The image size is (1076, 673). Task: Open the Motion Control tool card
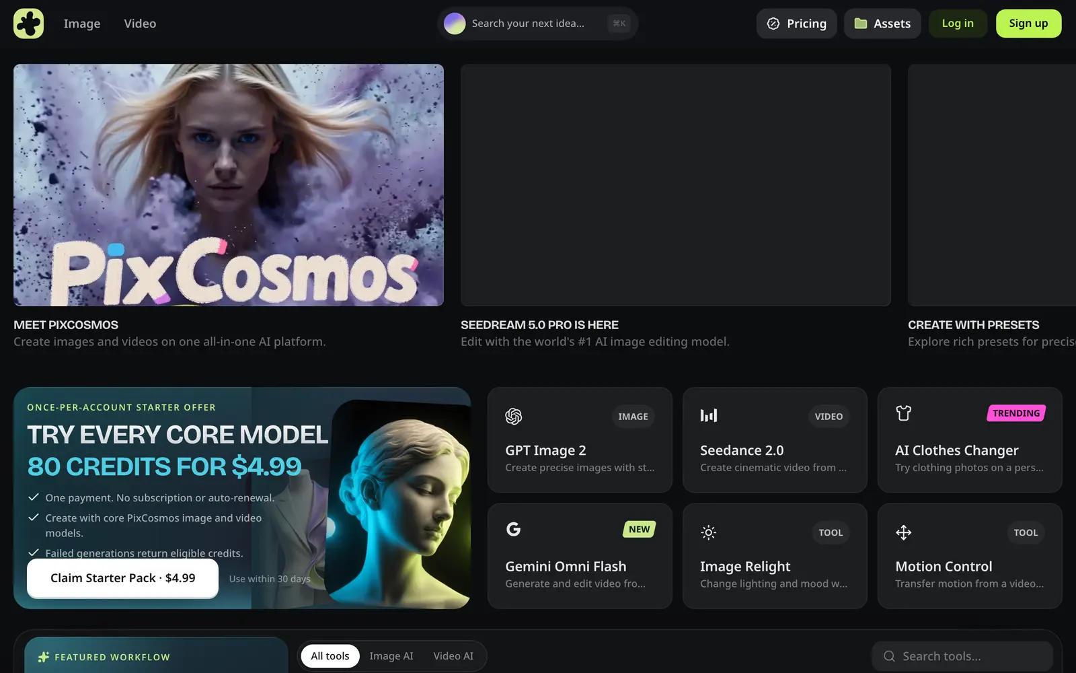tap(970, 557)
